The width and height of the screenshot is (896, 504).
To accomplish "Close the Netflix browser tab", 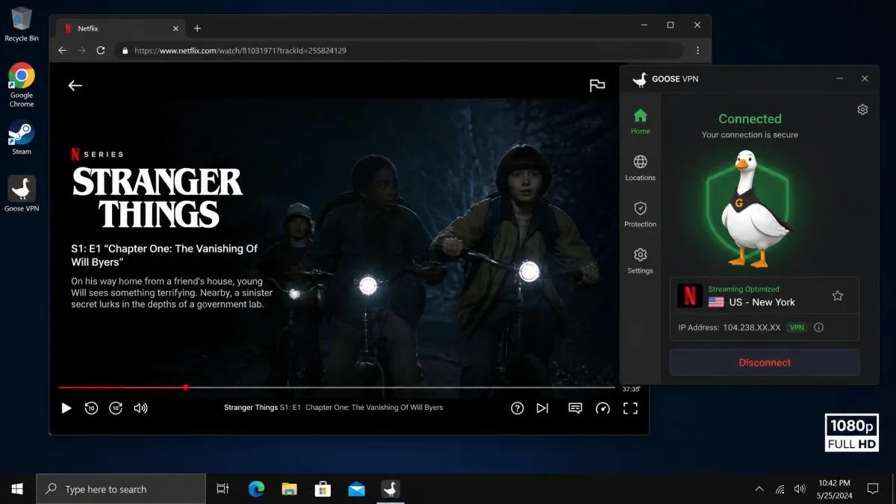I will click(176, 28).
